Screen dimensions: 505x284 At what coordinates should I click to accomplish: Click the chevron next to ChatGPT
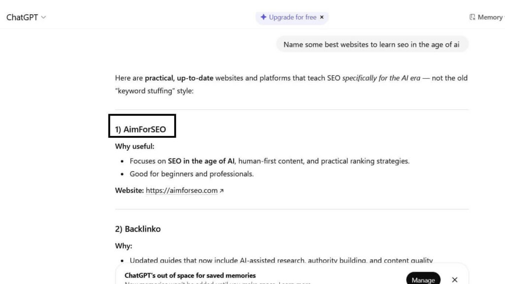(x=43, y=17)
